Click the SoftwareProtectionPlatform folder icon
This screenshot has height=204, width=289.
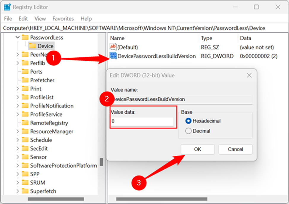pos(25,165)
